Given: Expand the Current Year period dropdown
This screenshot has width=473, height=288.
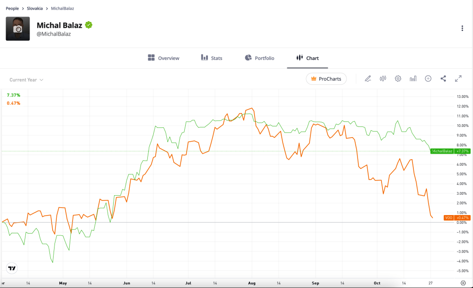Looking at the screenshot, I should pos(26,80).
